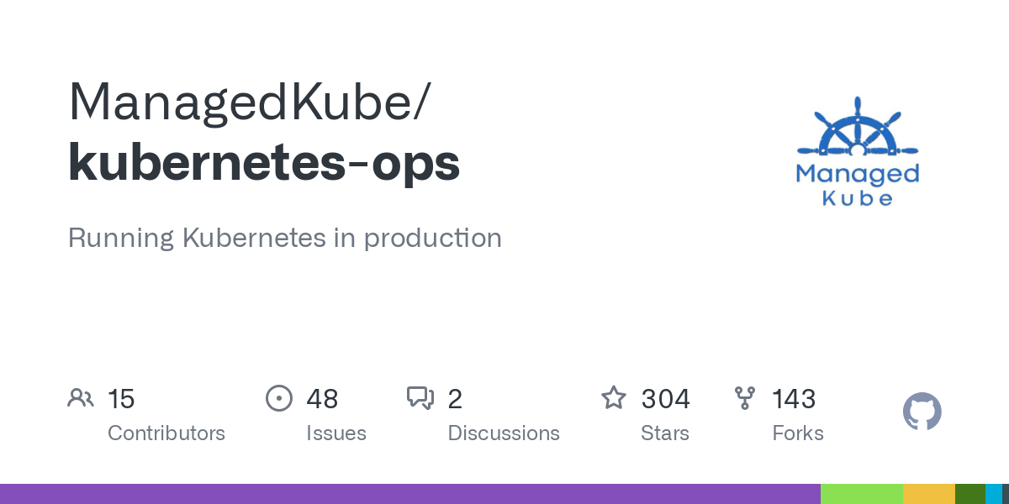The width and height of the screenshot is (1009, 504).
Task: Click the light green language bar segment
Action: pos(861,494)
